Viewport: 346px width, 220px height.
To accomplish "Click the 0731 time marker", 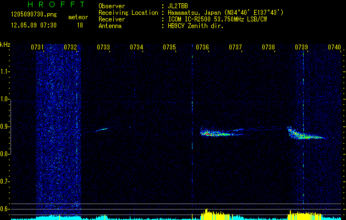I will [x=37, y=47].
